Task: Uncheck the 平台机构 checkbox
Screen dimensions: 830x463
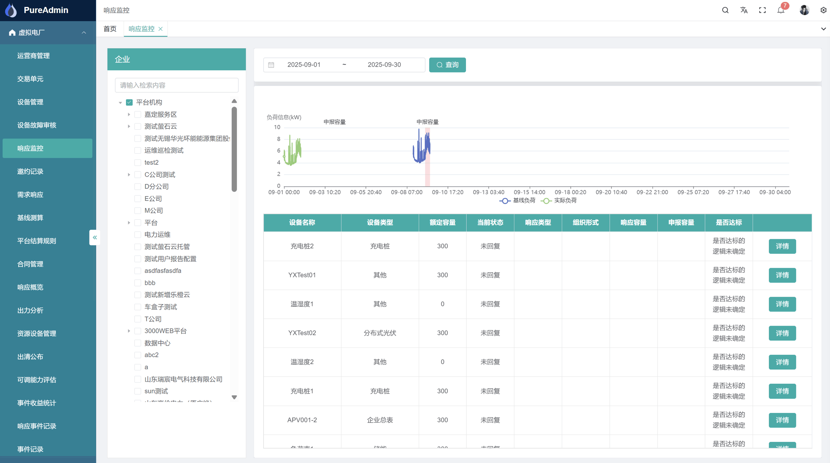Action: tap(129, 102)
